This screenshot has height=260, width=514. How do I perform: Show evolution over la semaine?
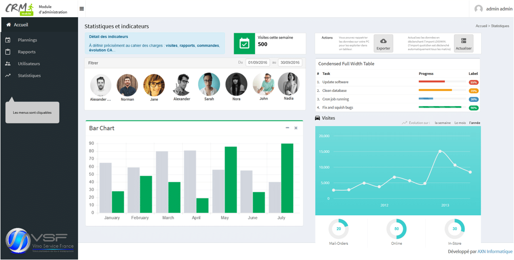click(443, 123)
